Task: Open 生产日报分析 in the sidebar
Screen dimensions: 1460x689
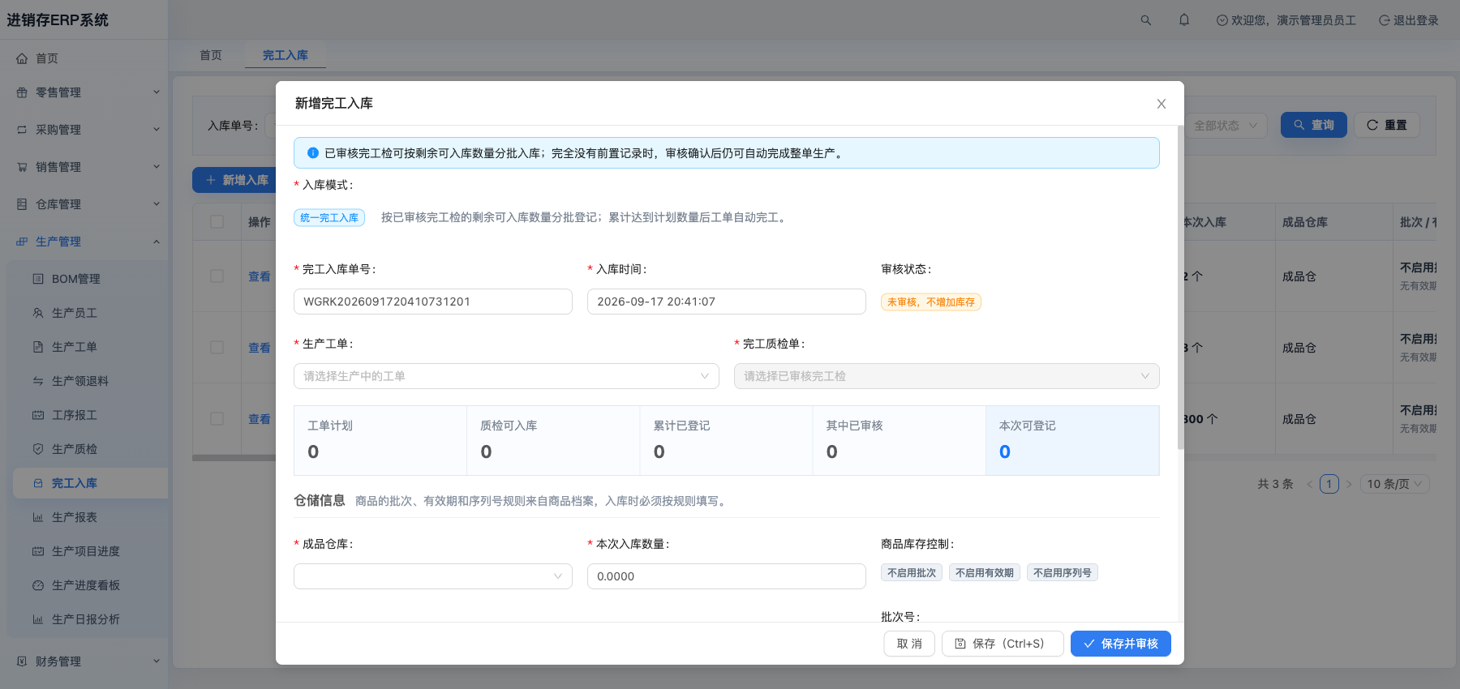Action: 86,619
